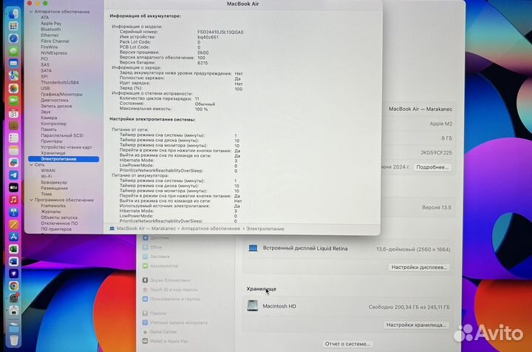
Task: Select Хранилище in the hardware list
Action: (53, 153)
